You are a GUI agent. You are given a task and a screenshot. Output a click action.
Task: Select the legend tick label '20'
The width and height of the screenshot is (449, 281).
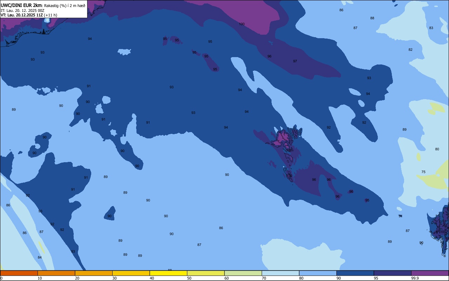click(77, 278)
